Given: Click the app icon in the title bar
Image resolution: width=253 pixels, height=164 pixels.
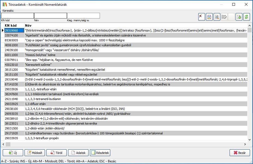Looking at the screenshot, I should pos(5,5).
